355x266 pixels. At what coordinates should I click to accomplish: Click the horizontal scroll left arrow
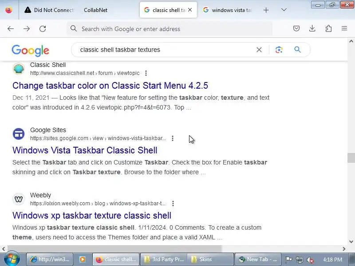tap(4, 249)
